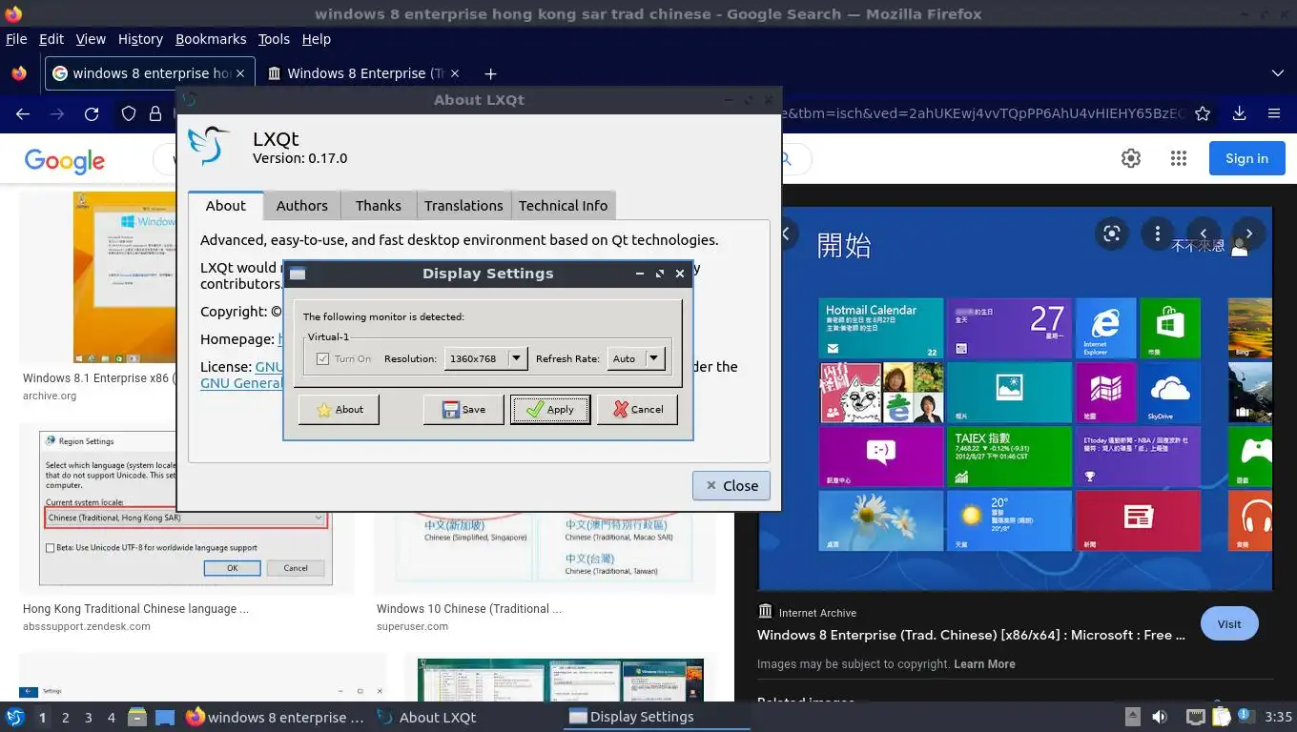Image resolution: width=1297 pixels, height=732 pixels.
Task: Switch to Technical Info tab
Action: 564,205
